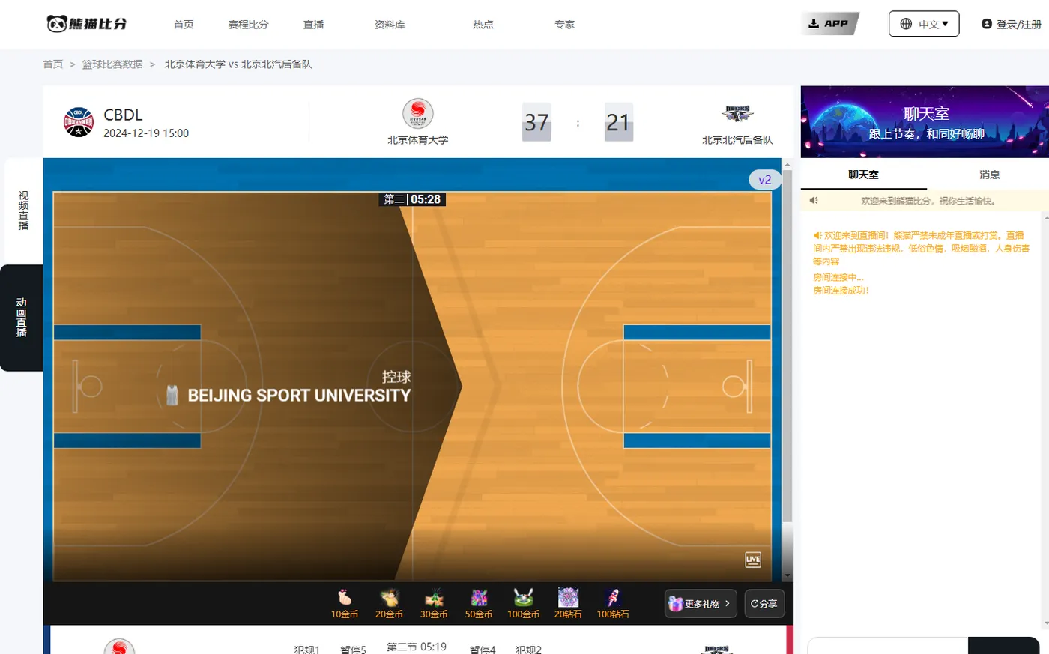Expand the 中文 language dropdown
The image size is (1049, 654).
point(924,24)
